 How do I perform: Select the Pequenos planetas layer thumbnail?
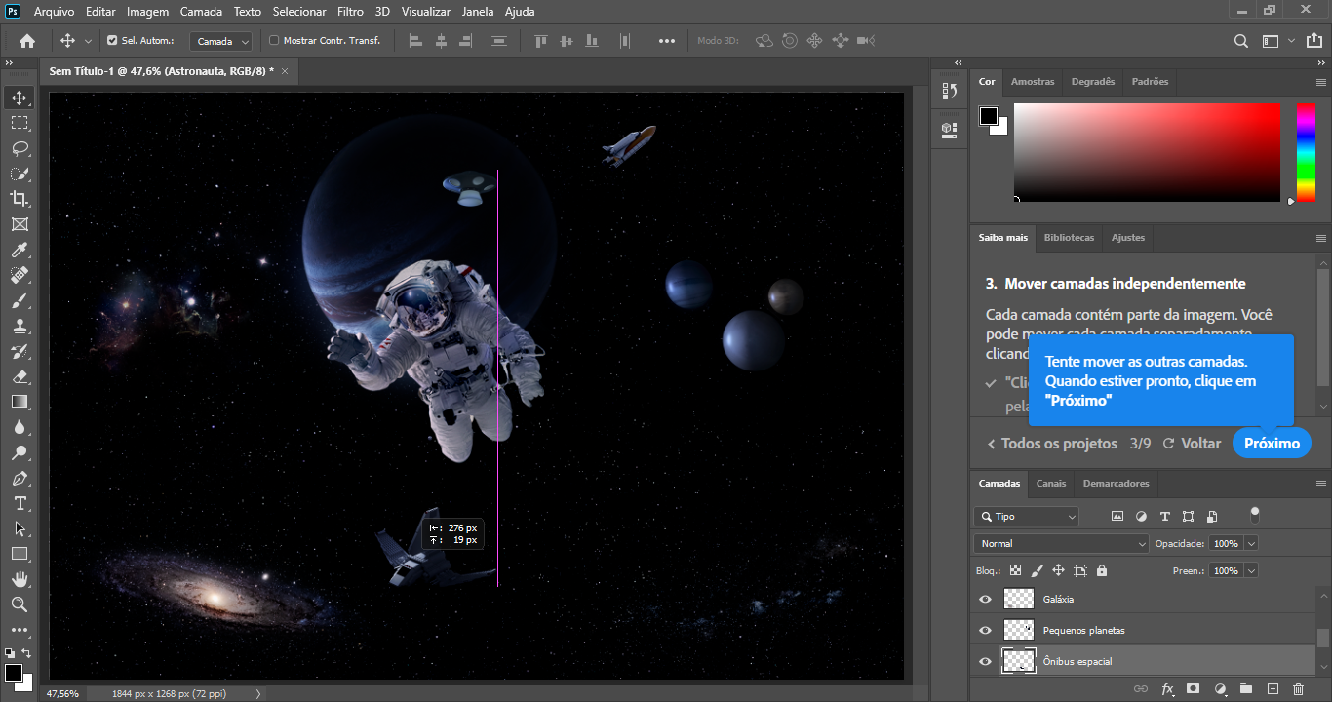[x=1019, y=630]
